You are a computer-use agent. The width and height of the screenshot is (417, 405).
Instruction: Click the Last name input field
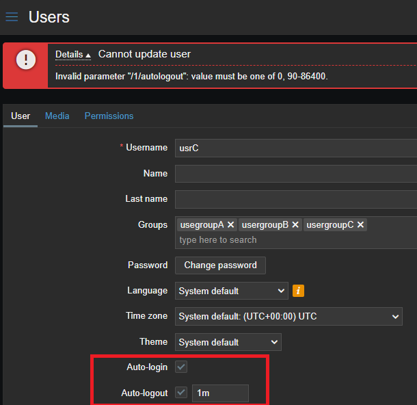[x=295, y=199]
